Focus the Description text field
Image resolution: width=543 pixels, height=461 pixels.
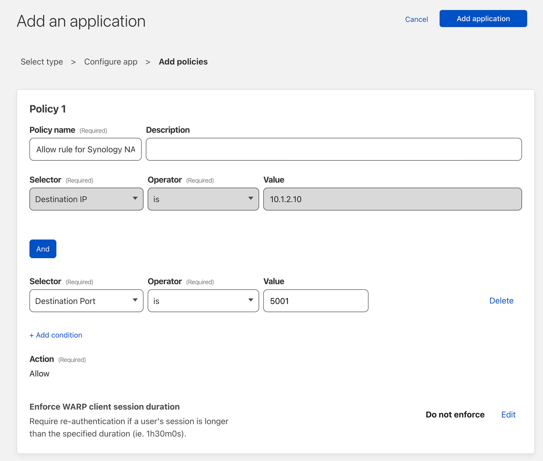(x=333, y=149)
